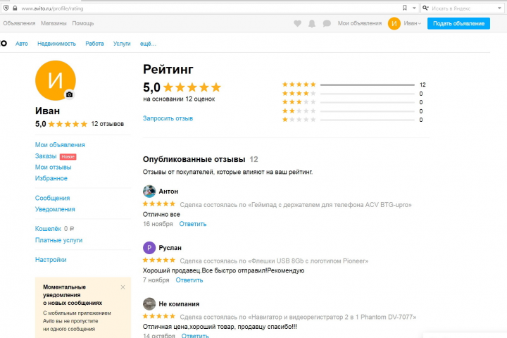Click the five-star rating bar
This screenshot has height=338, width=507.
(x=368, y=84)
